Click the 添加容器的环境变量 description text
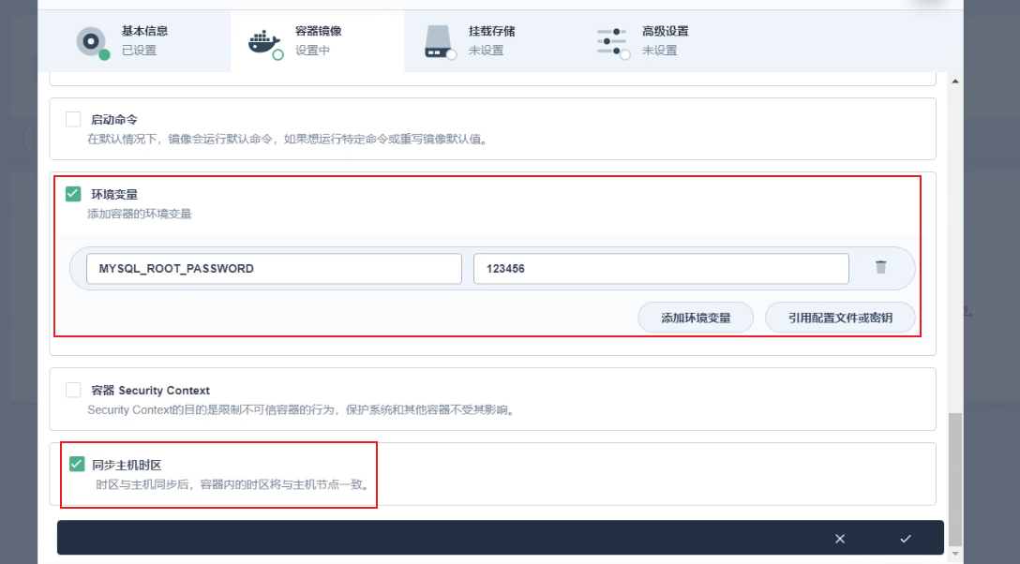 pyautogui.click(x=139, y=214)
